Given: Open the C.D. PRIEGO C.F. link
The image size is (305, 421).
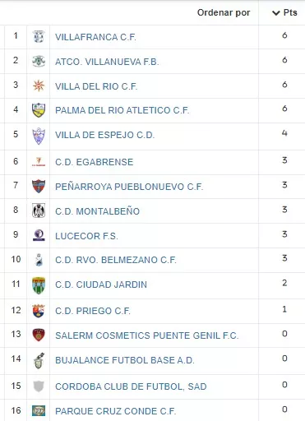Looking at the screenshot, I should point(93,311).
